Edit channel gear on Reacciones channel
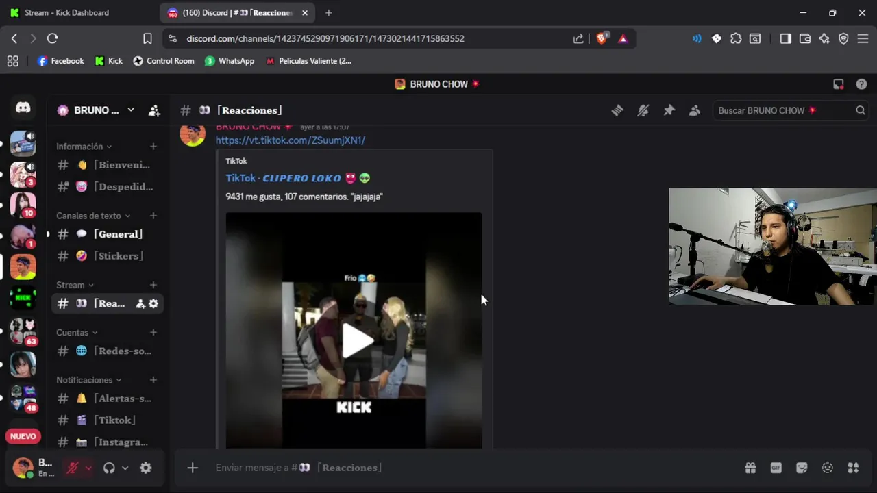Image resolution: width=877 pixels, height=493 pixels. click(x=153, y=303)
